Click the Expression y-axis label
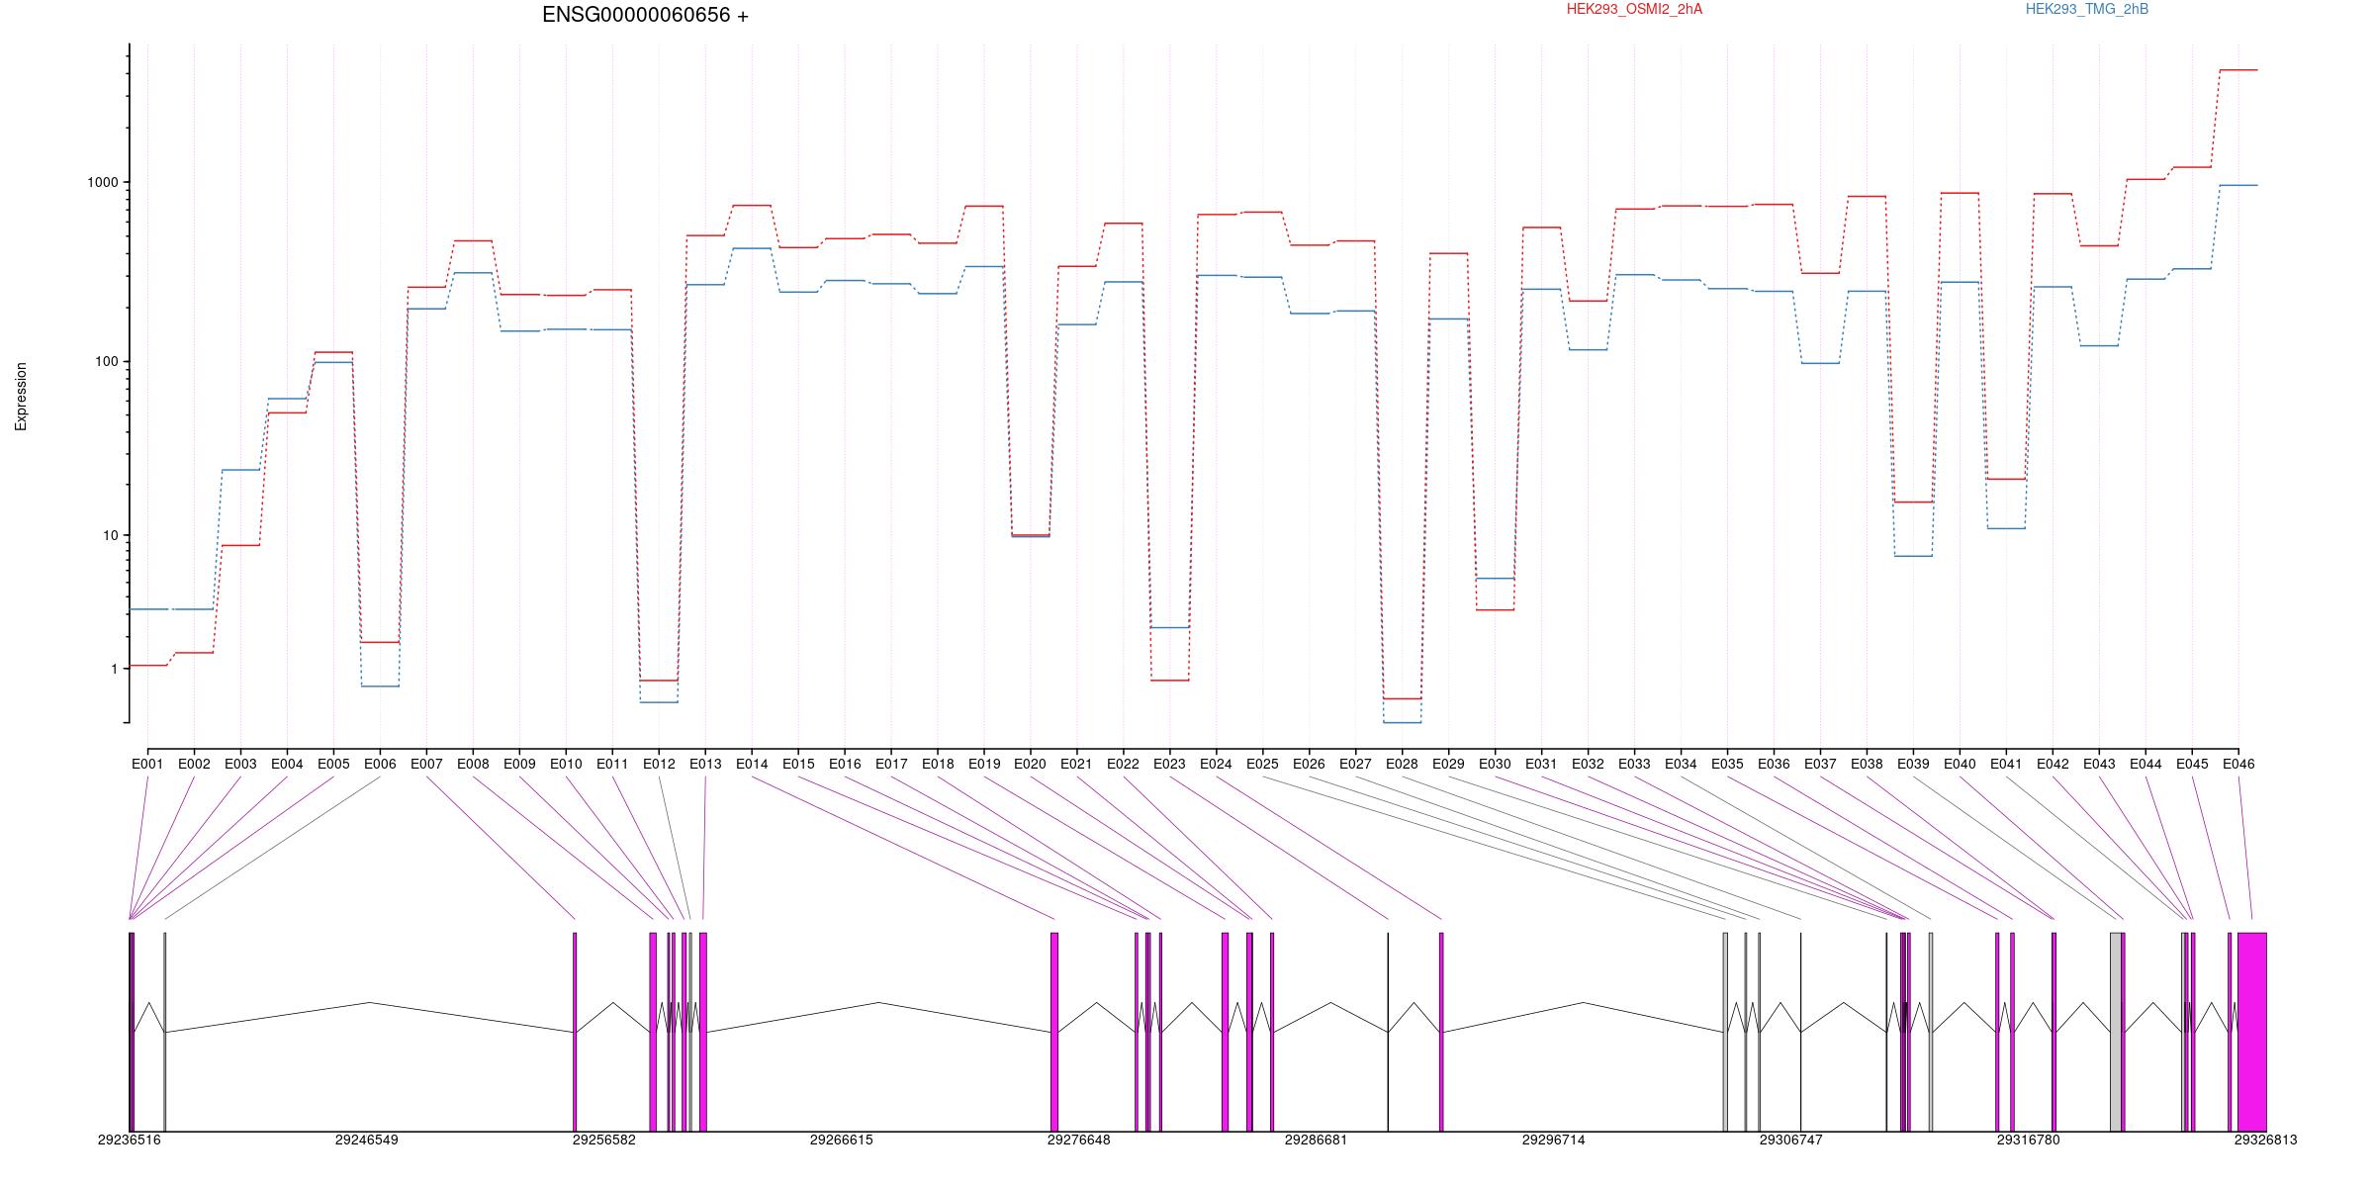 point(21,397)
